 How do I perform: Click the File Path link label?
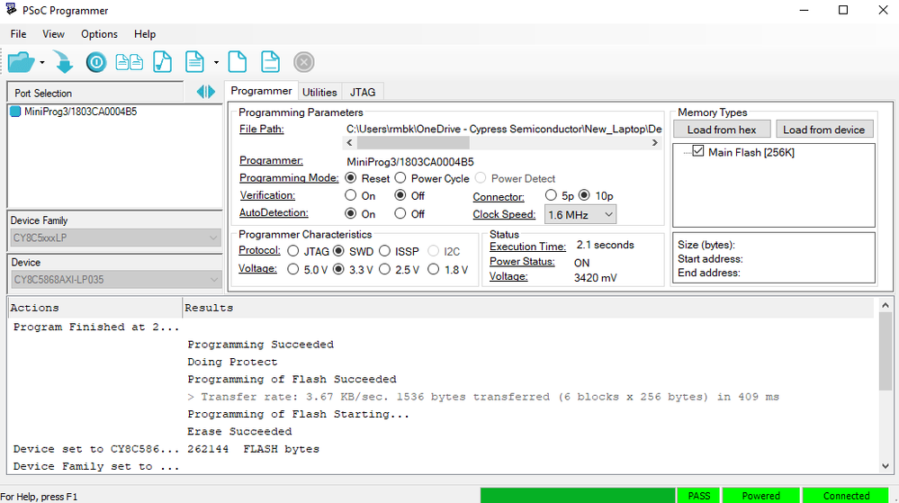click(262, 129)
